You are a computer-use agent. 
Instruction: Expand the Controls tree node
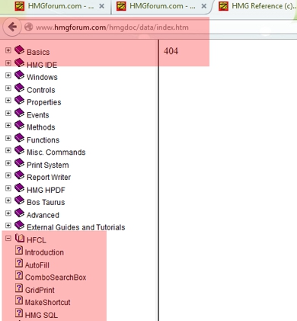coord(8,88)
